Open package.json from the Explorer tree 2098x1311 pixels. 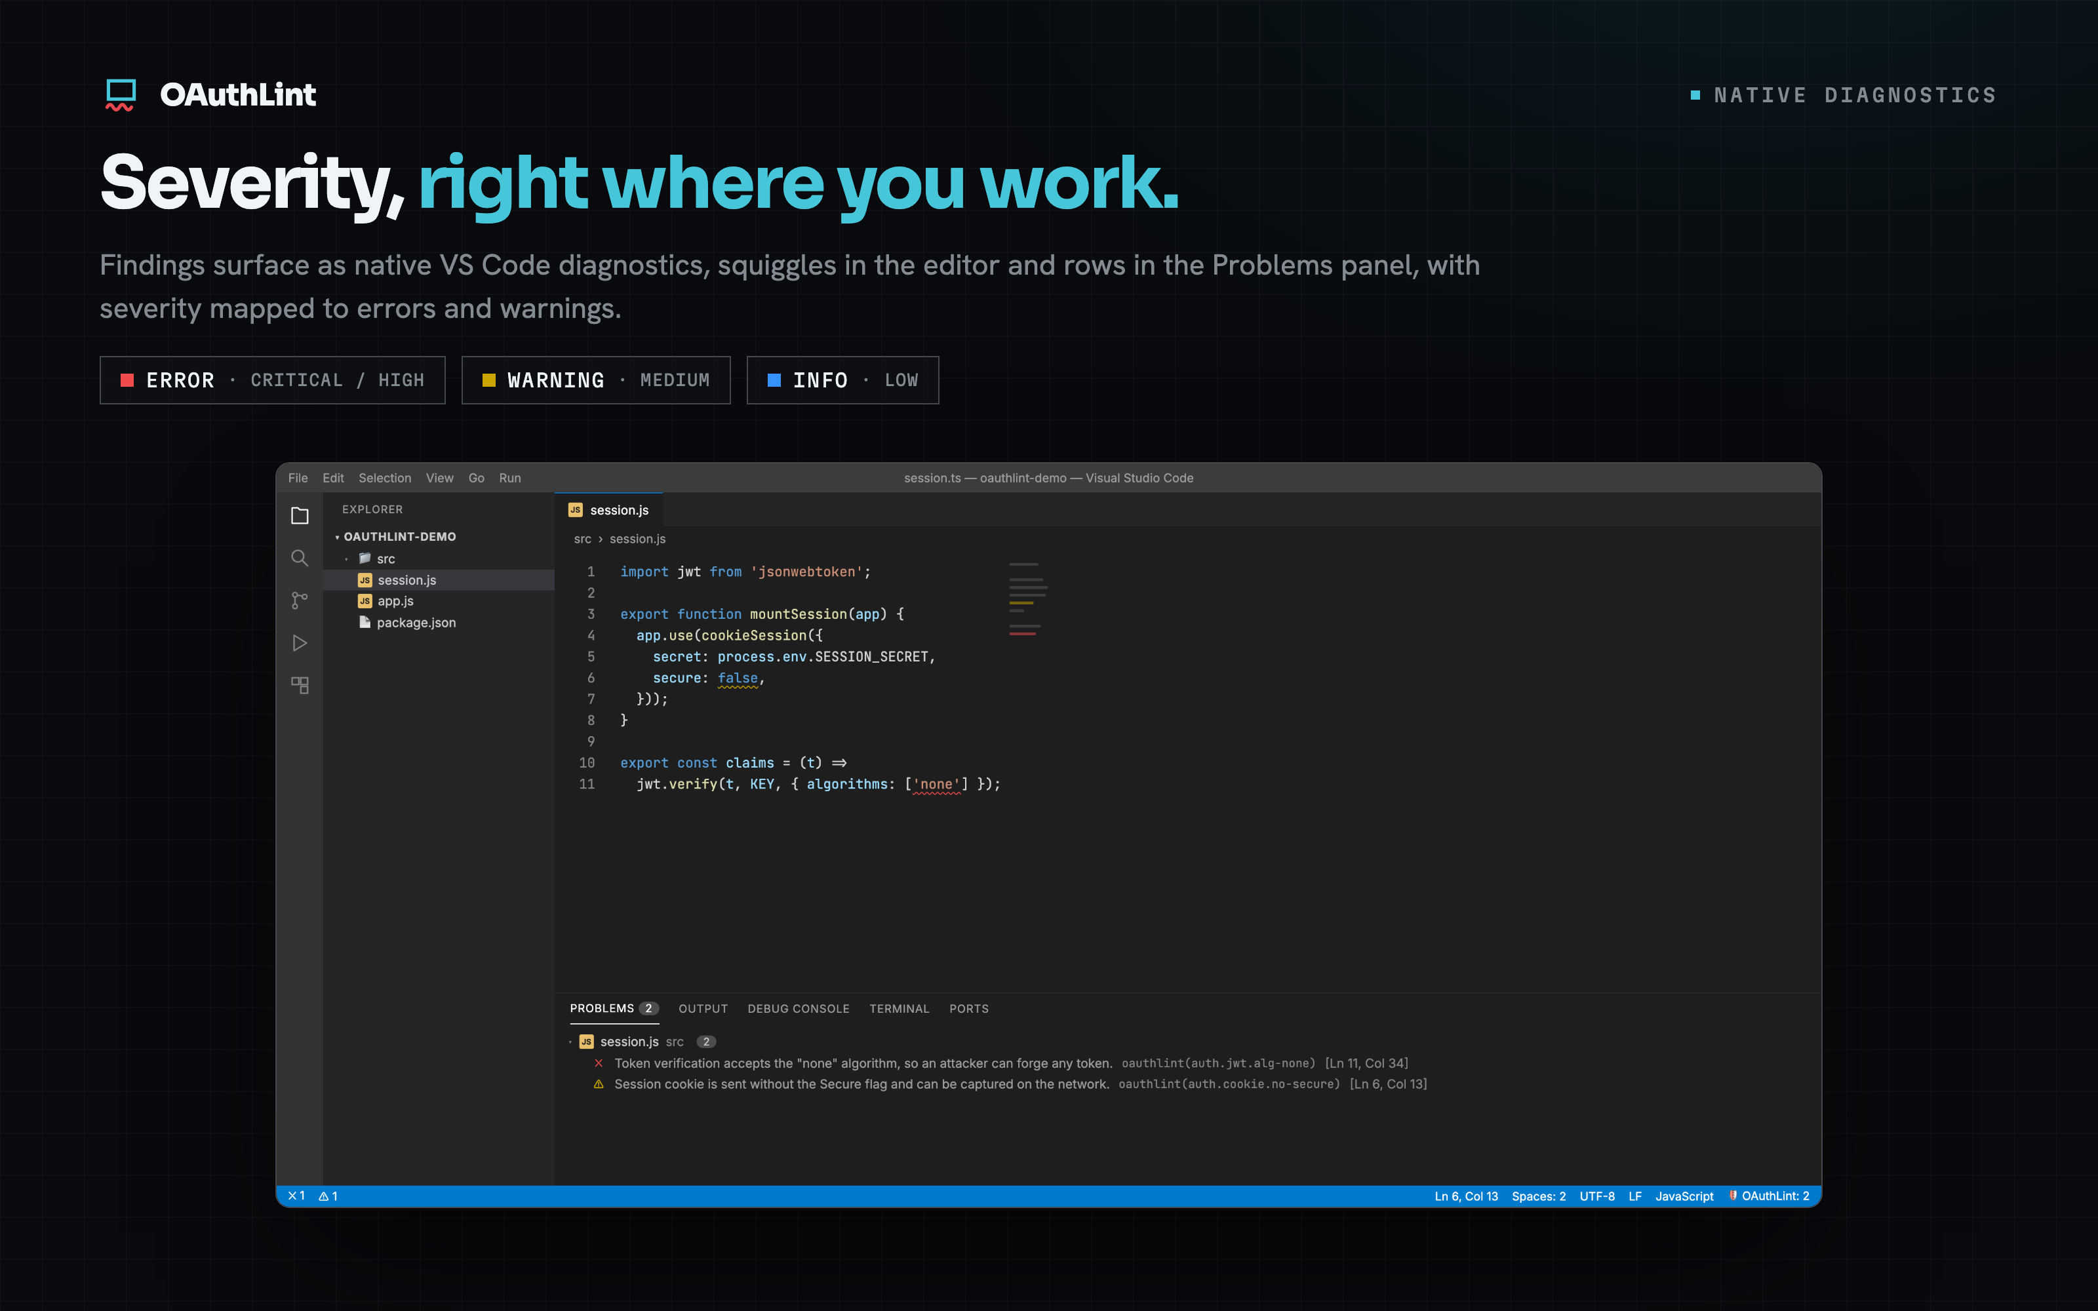coord(439,623)
